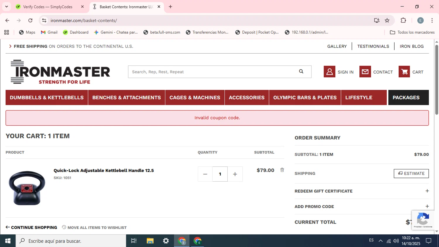Viewport: 439px width, 247px height.
Task: Show hidden tray icons chevron
Action: click(380, 241)
